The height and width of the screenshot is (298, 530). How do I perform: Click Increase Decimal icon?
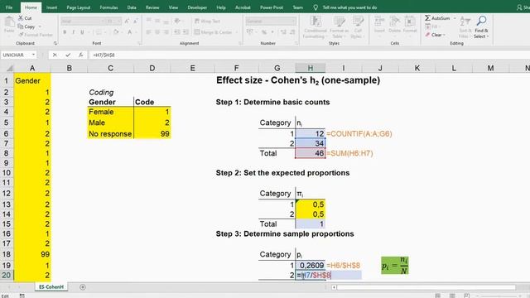click(283, 32)
